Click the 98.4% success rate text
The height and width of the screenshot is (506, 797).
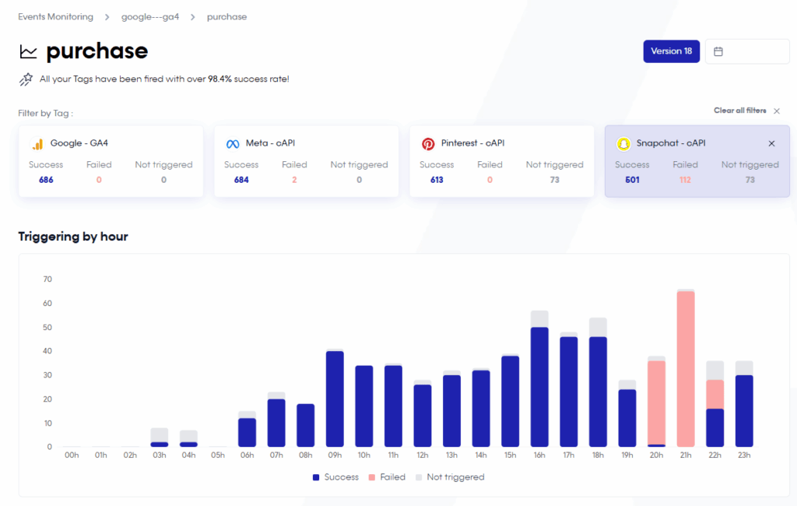219,79
